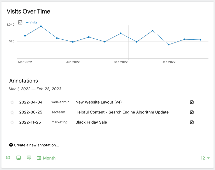This screenshot has height=170, width=215.
Task: Toggle the annotations comment icon
Action: (29, 158)
